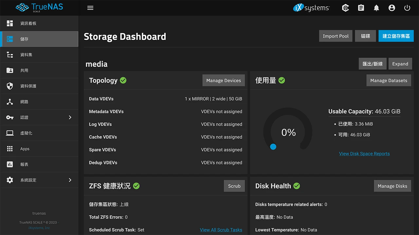Start a Scrub on the pool
The image size is (419, 235).
coord(234,186)
